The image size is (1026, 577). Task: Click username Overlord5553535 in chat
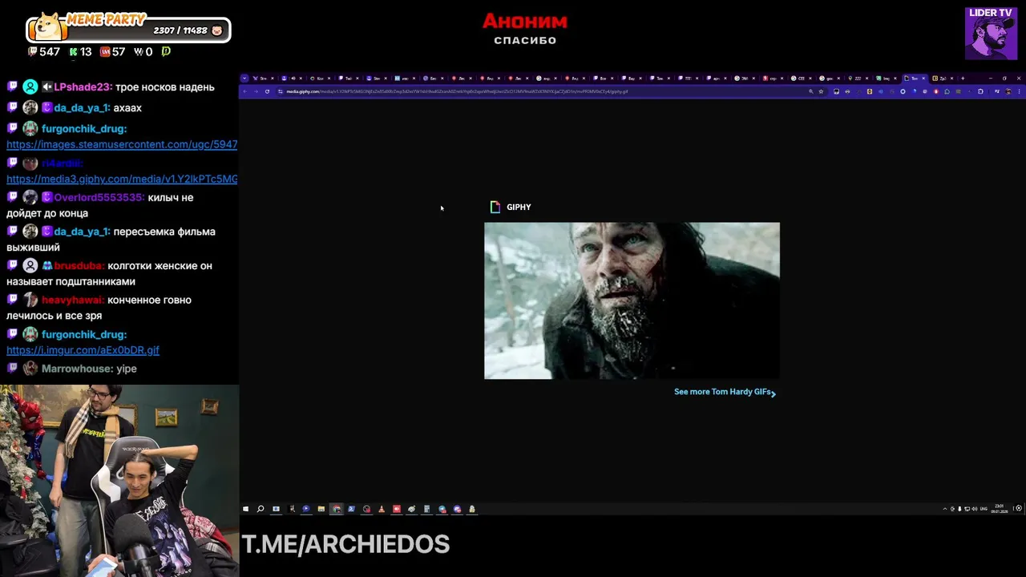tap(99, 197)
